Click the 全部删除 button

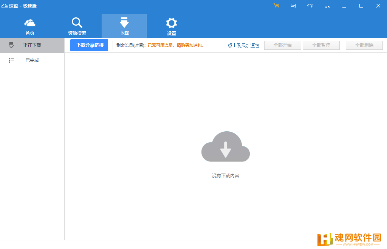tap(364, 45)
